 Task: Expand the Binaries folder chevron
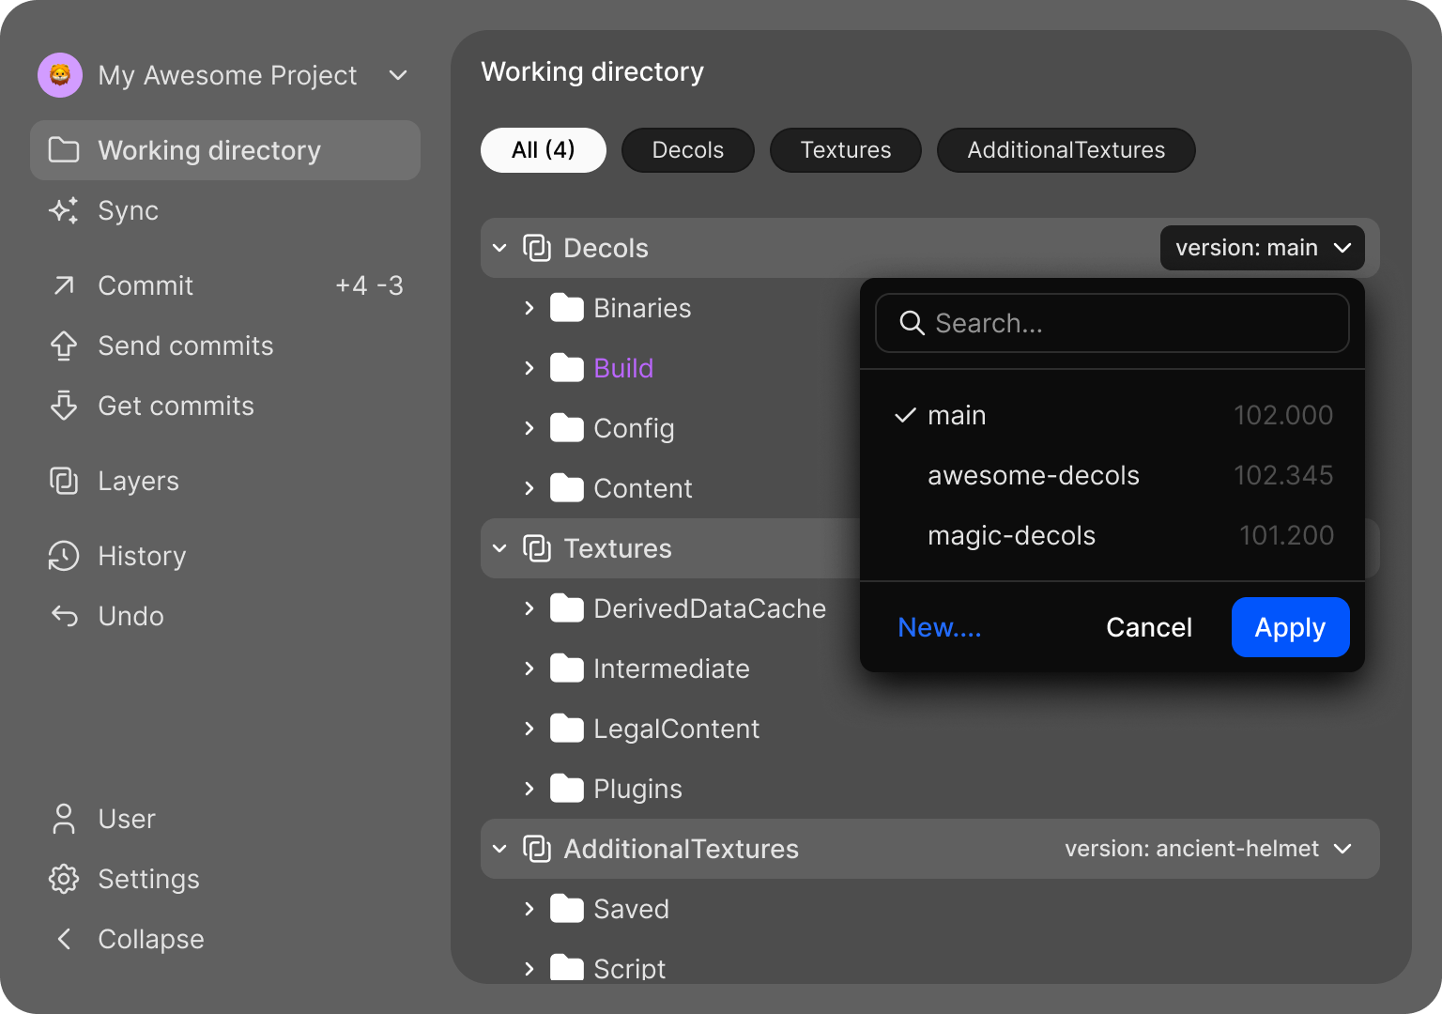point(529,308)
